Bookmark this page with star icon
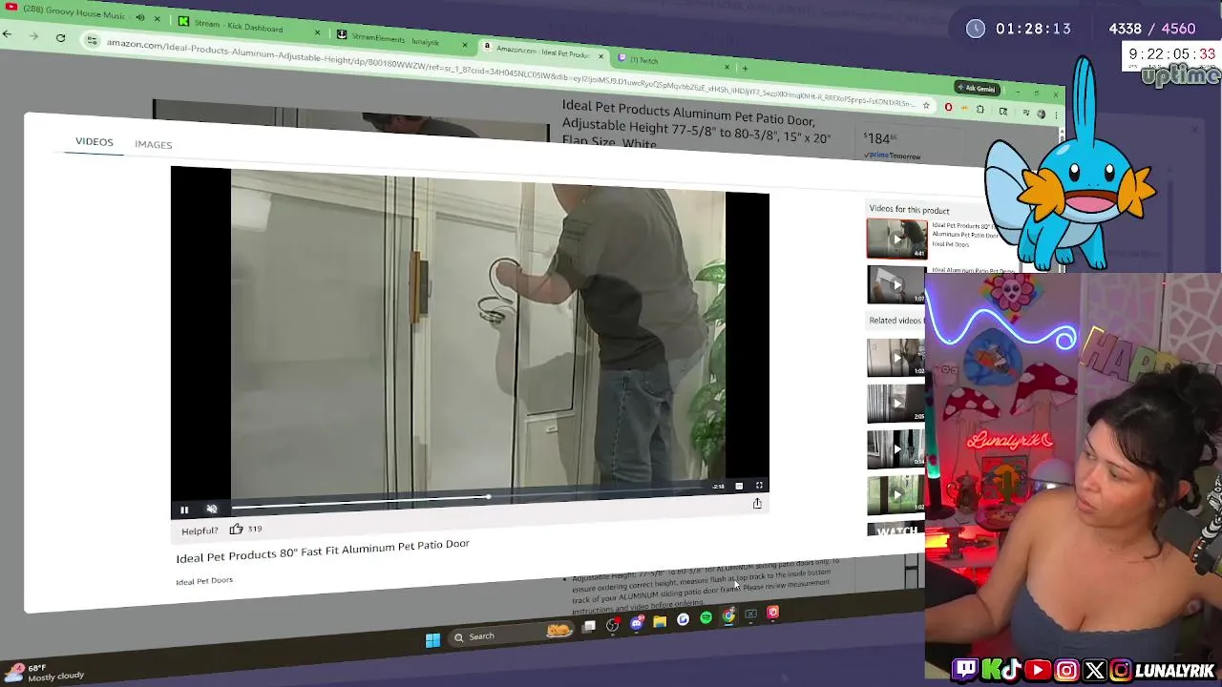 925,105
